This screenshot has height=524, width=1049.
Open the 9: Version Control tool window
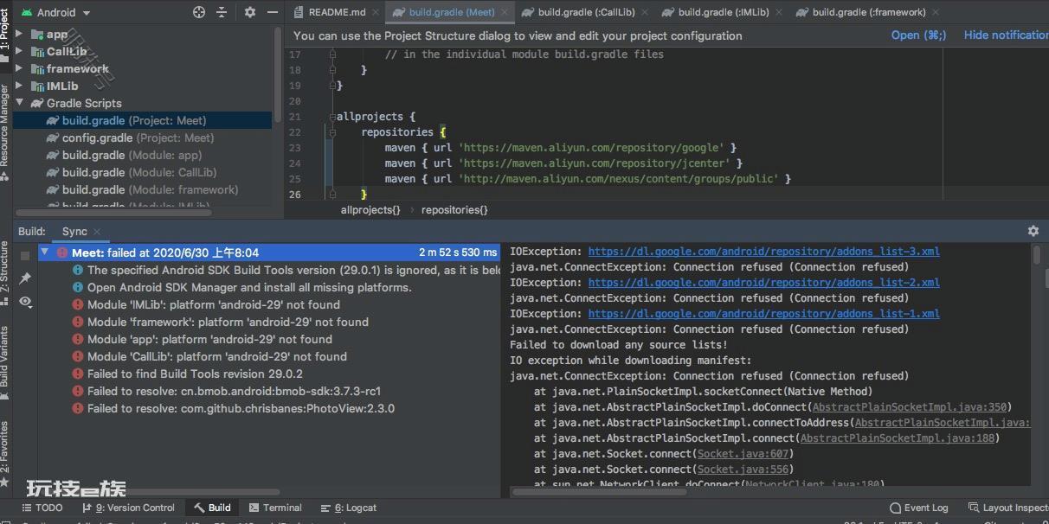point(128,508)
